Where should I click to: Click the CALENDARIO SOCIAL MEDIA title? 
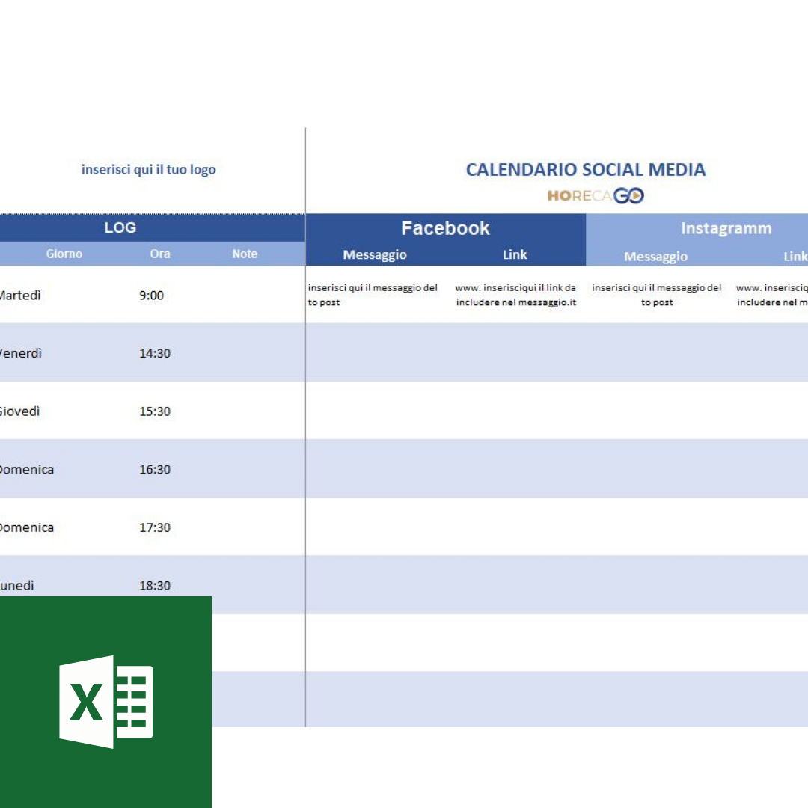[x=585, y=170]
